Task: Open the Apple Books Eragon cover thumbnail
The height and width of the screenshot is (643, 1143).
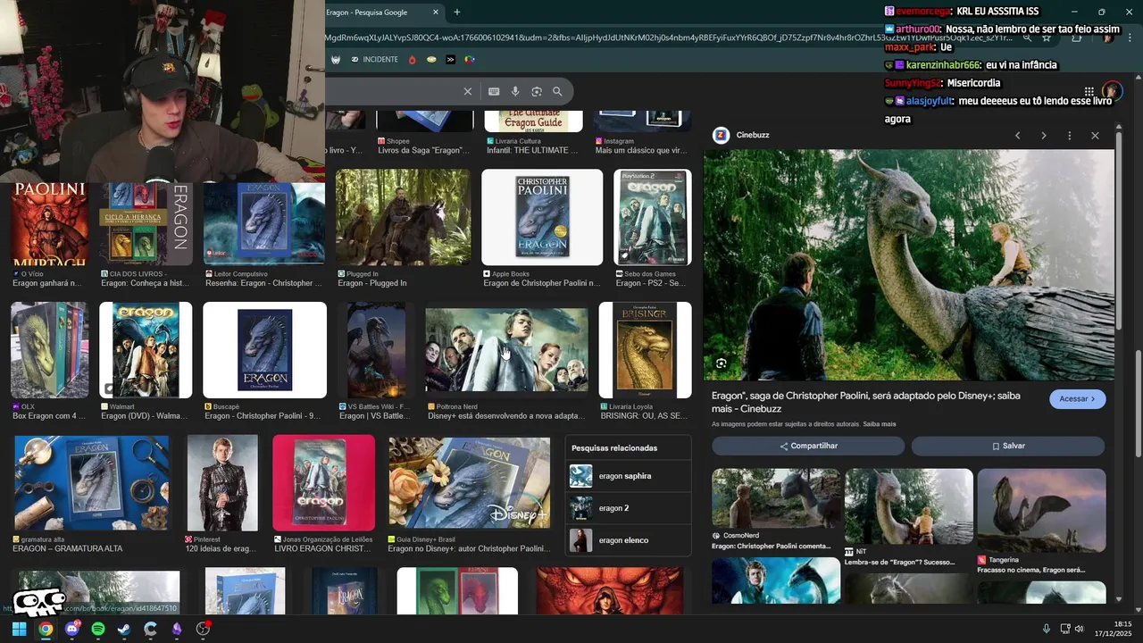Action: (x=542, y=217)
